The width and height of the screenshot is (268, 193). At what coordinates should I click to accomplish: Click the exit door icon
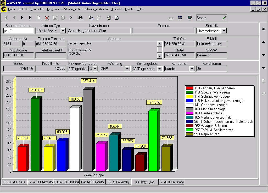click(190, 17)
